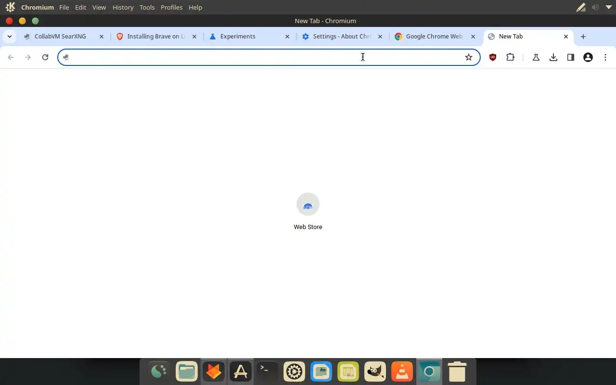Open the uBlock Origin extension popup
This screenshot has height=385, width=616.
pos(493,57)
